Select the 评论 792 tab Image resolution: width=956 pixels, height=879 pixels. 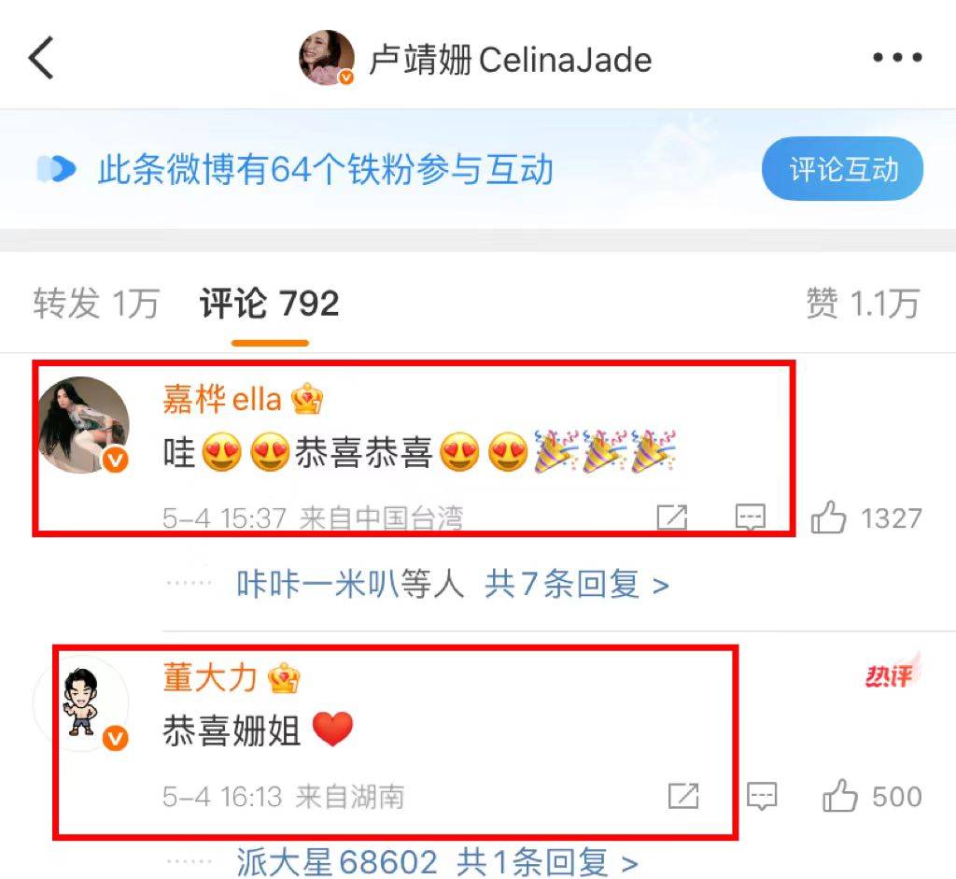[270, 304]
